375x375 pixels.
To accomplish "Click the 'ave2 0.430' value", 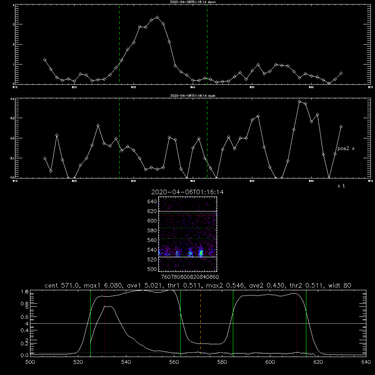I will [267, 285].
